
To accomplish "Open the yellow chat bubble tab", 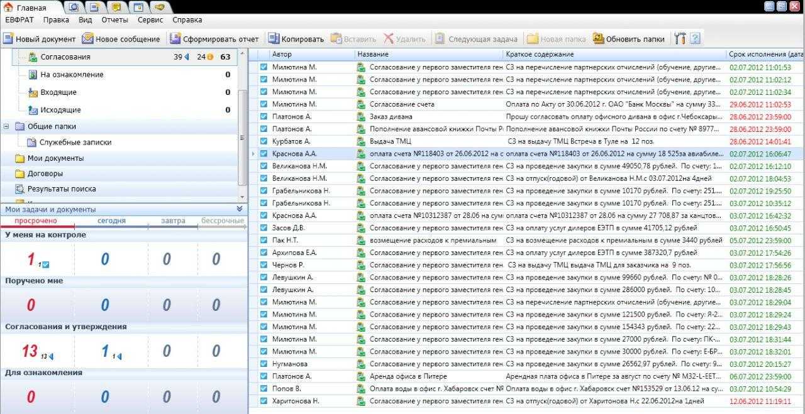I will pos(116,7).
